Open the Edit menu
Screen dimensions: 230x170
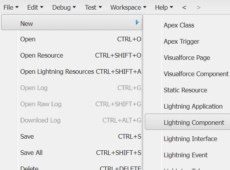[35, 7]
